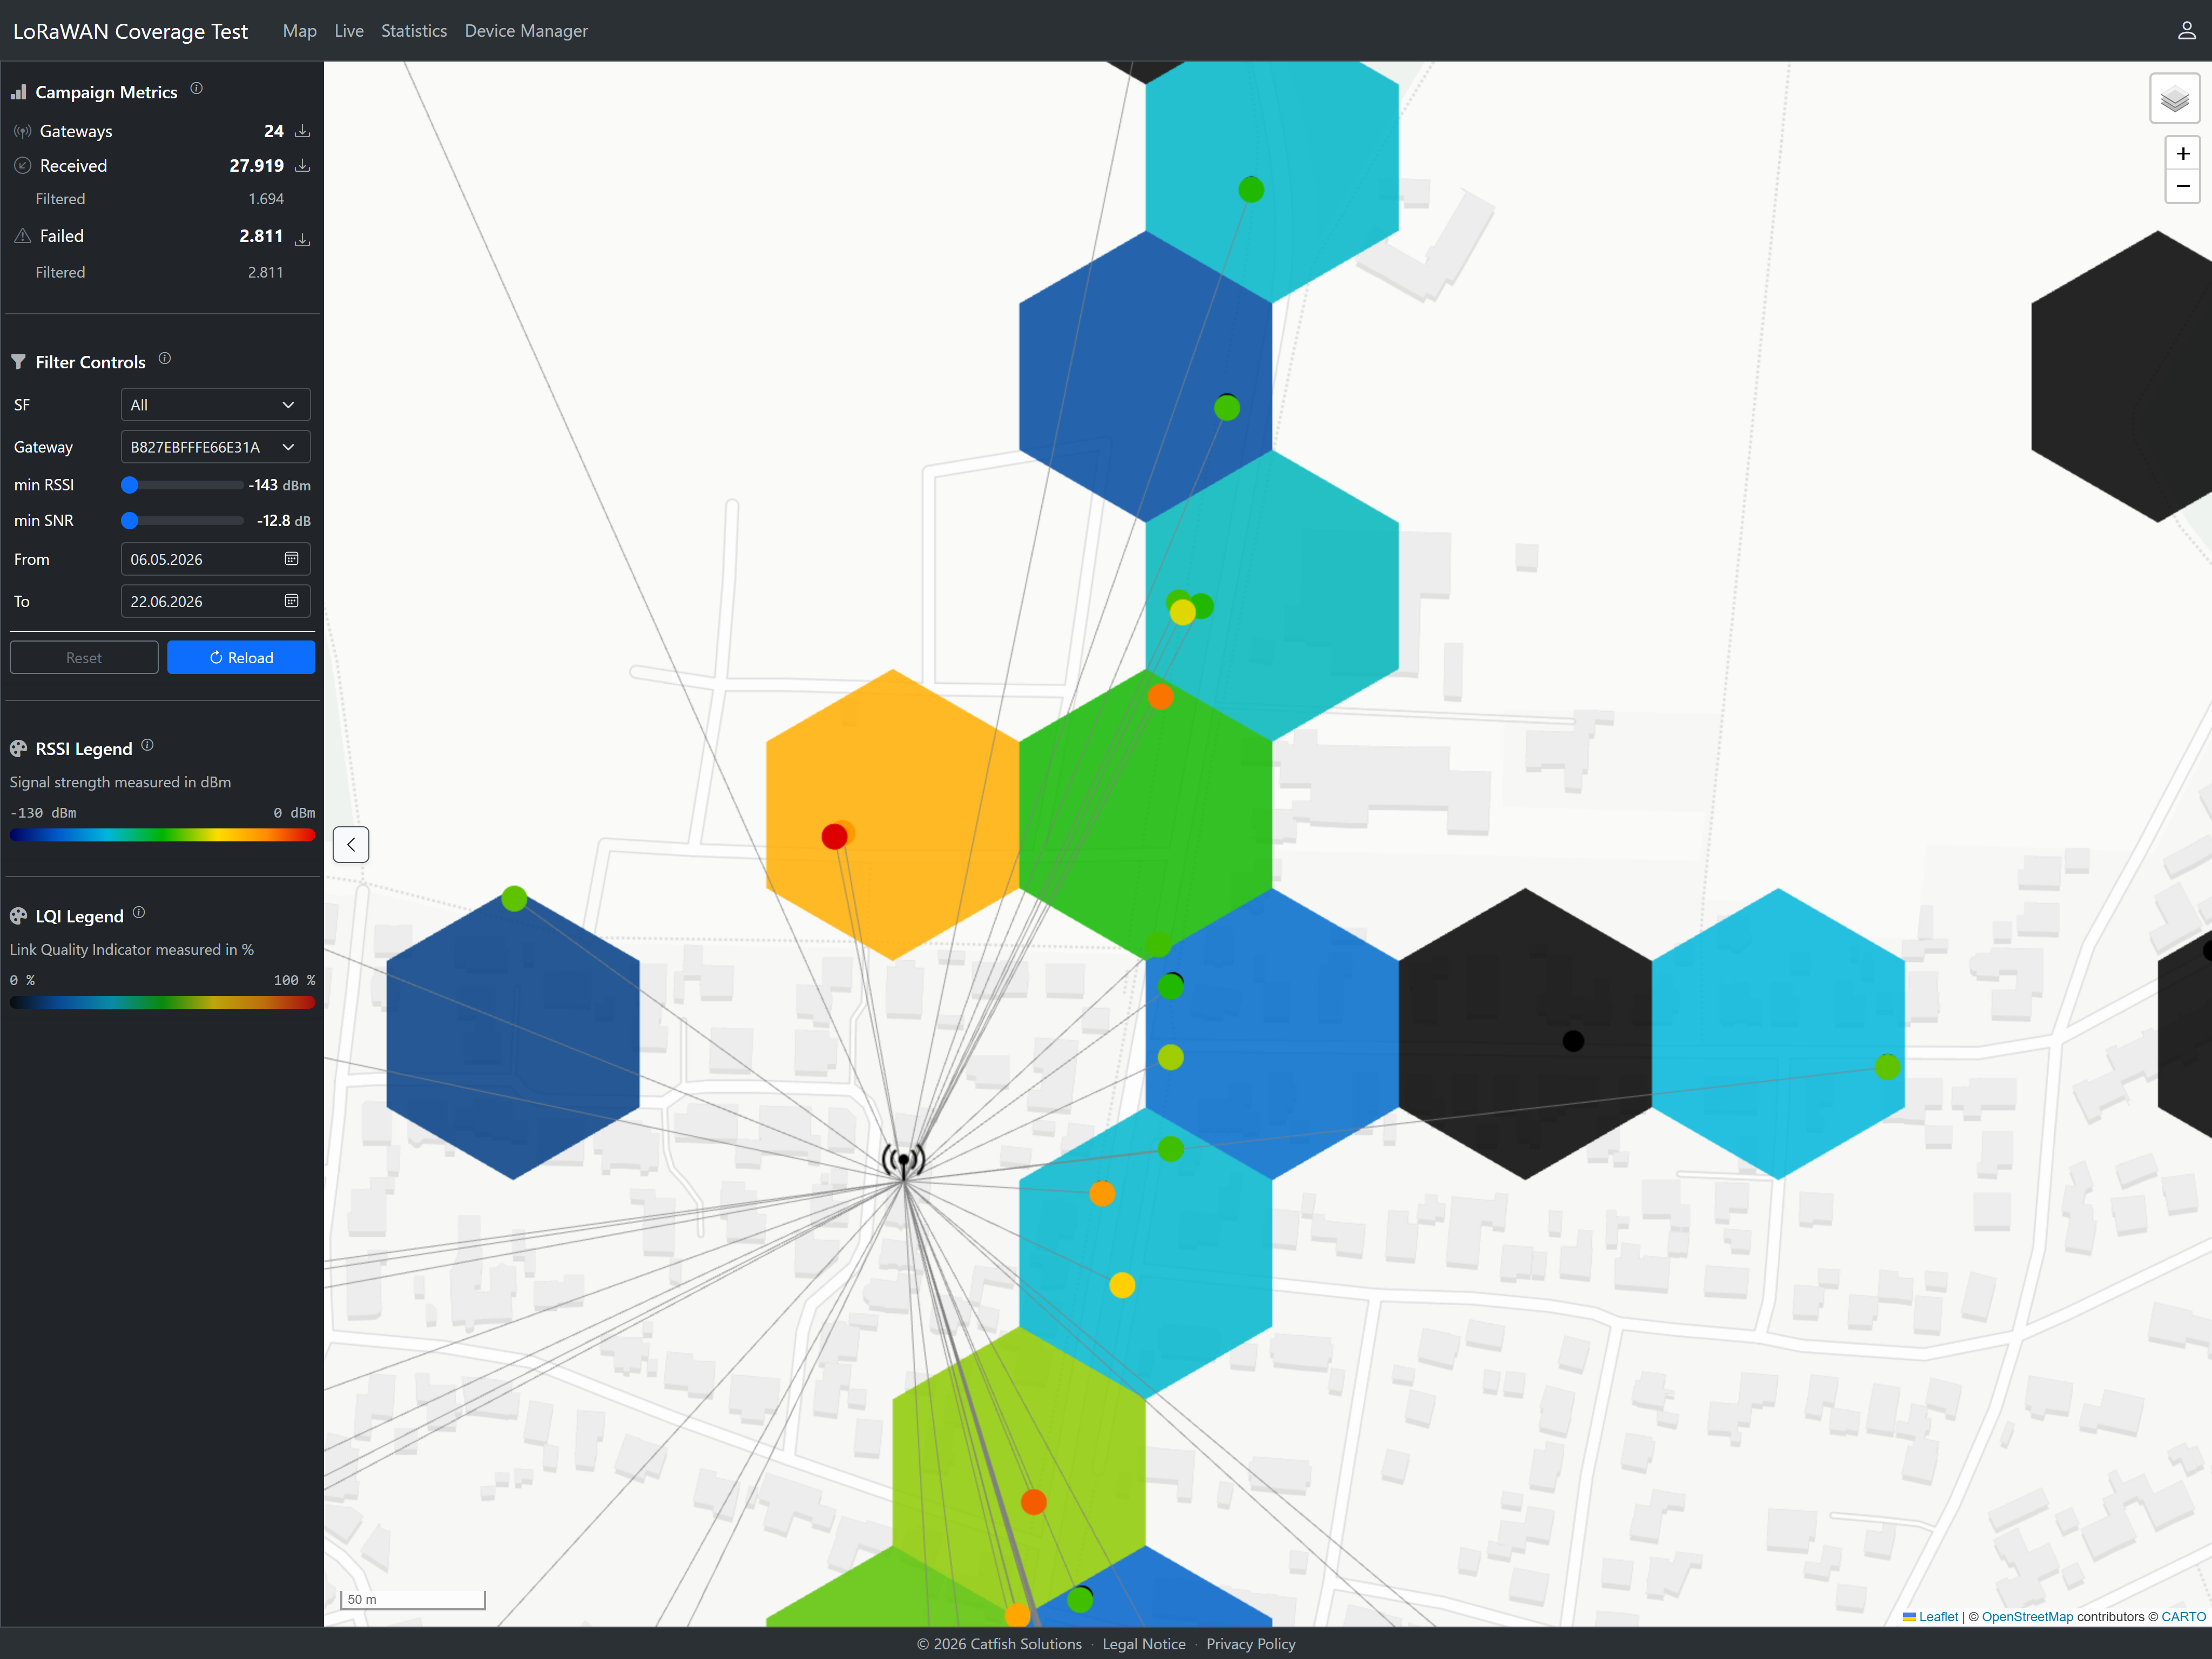The image size is (2212, 1659).
Task: Show info for LQI Legend
Action: (139, 912)
